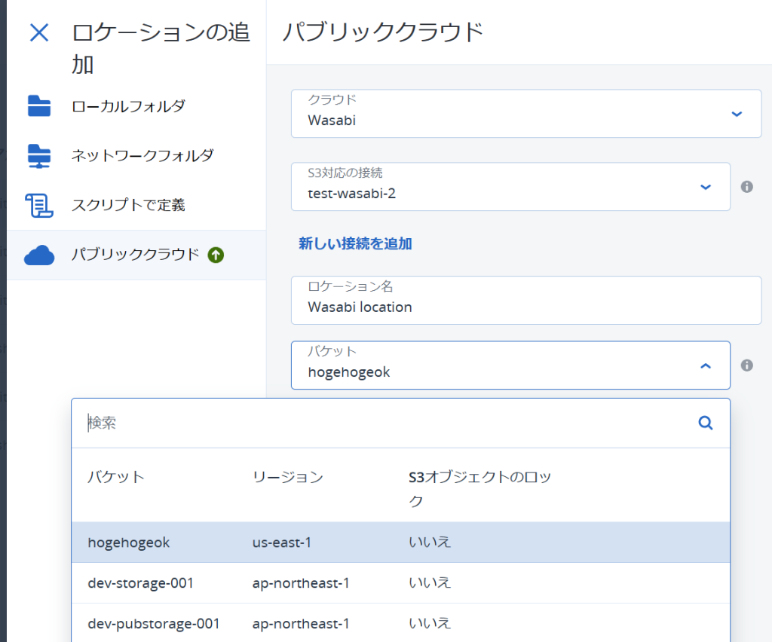Viewport: 772px width, 642px height.
Task: Click the パブリッククラウド cloud icon
Action: click(39, 255)
